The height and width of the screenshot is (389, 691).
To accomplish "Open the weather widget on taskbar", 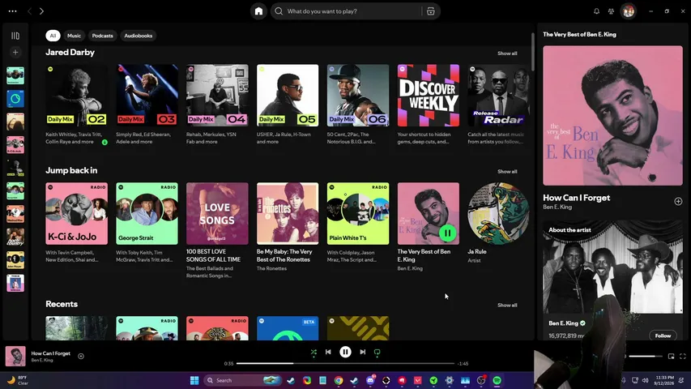I will (18, 380).
